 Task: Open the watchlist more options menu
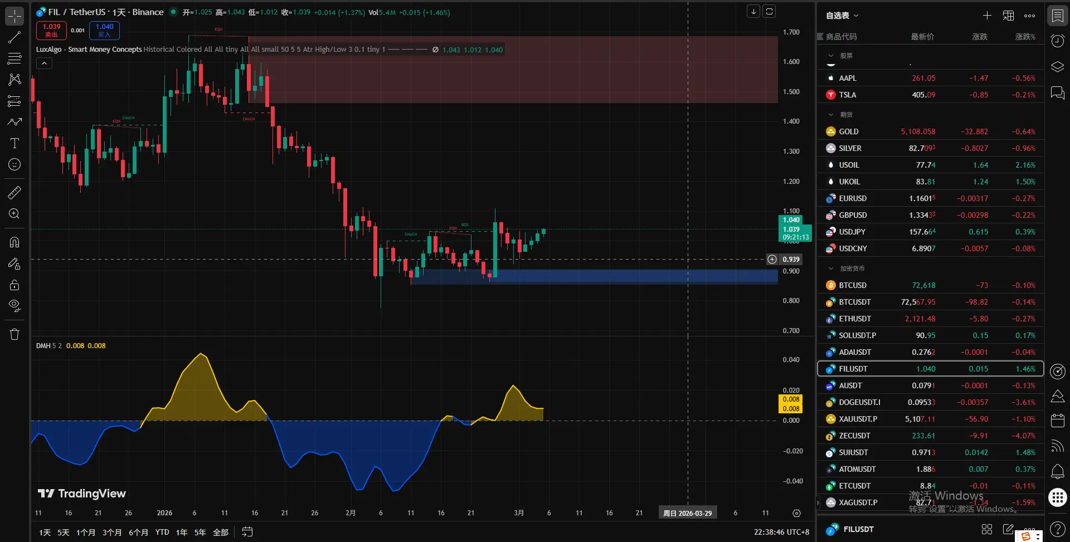pyautogui.click(x=1029, y=16)
